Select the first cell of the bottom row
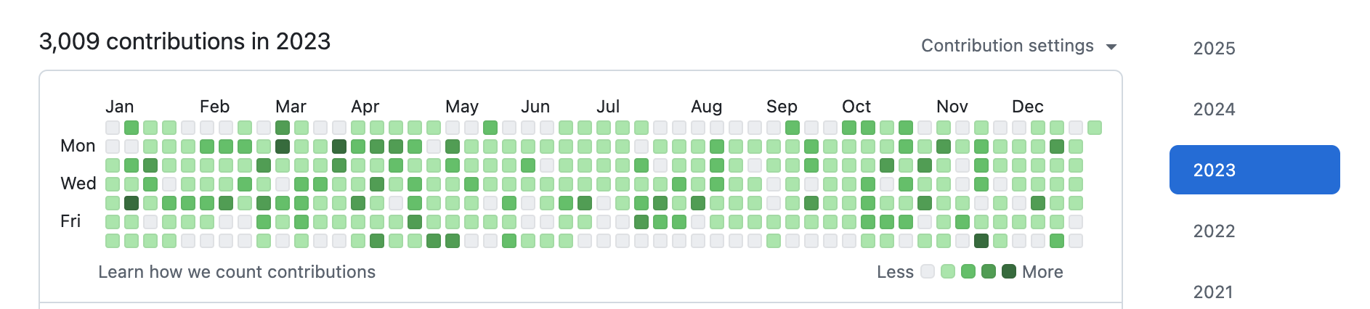 pos(113,241)
